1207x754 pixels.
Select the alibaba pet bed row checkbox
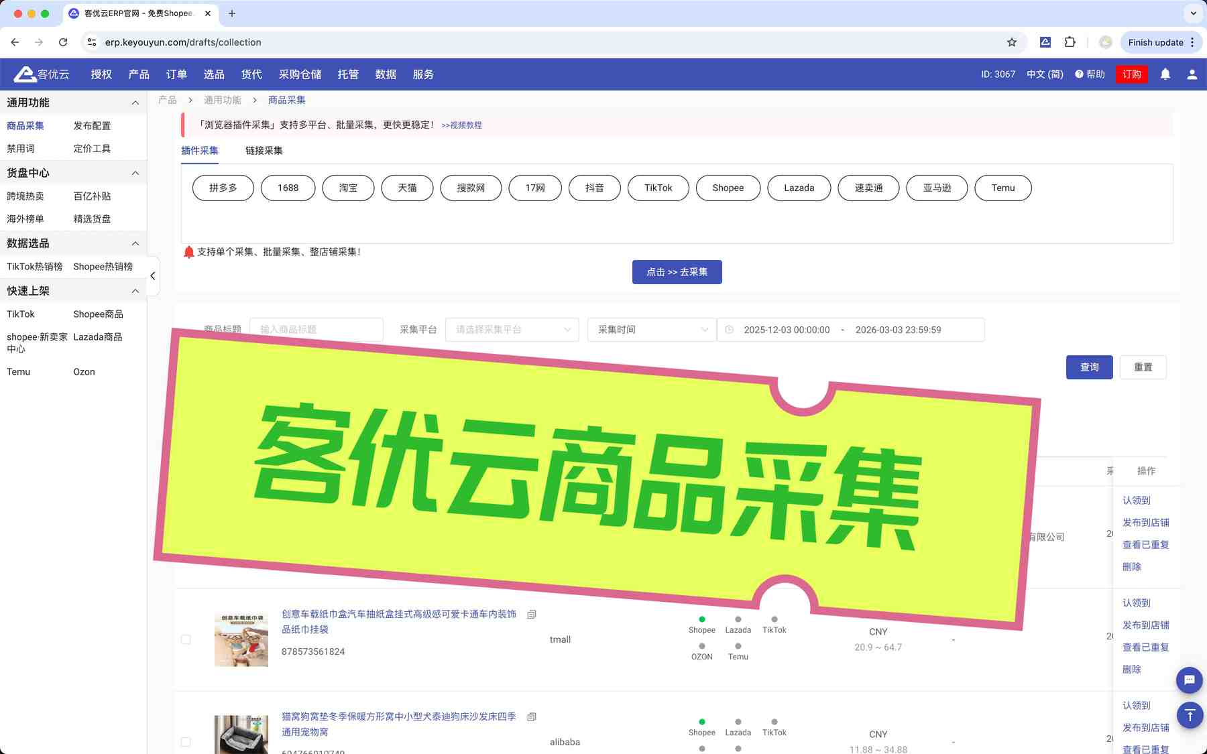click(x=186, y=742)
